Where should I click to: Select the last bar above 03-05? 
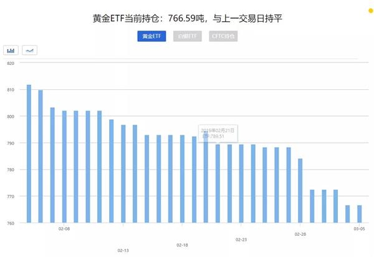[360, 214]
